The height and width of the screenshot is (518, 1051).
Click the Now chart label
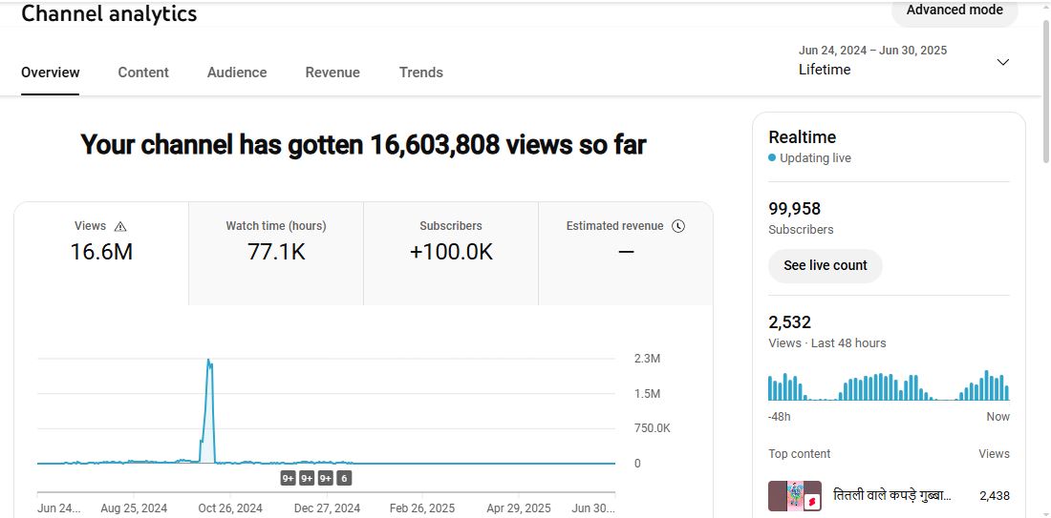[997, 416]
